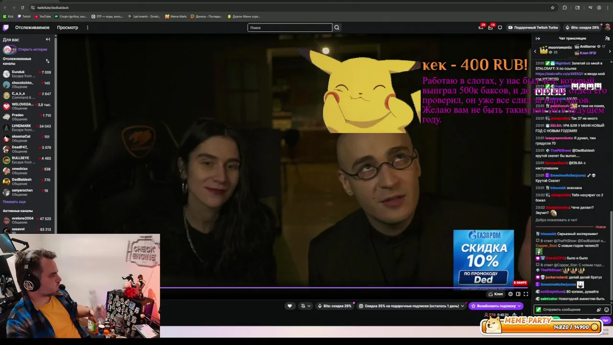Open player settings gear

pos(511,294)
